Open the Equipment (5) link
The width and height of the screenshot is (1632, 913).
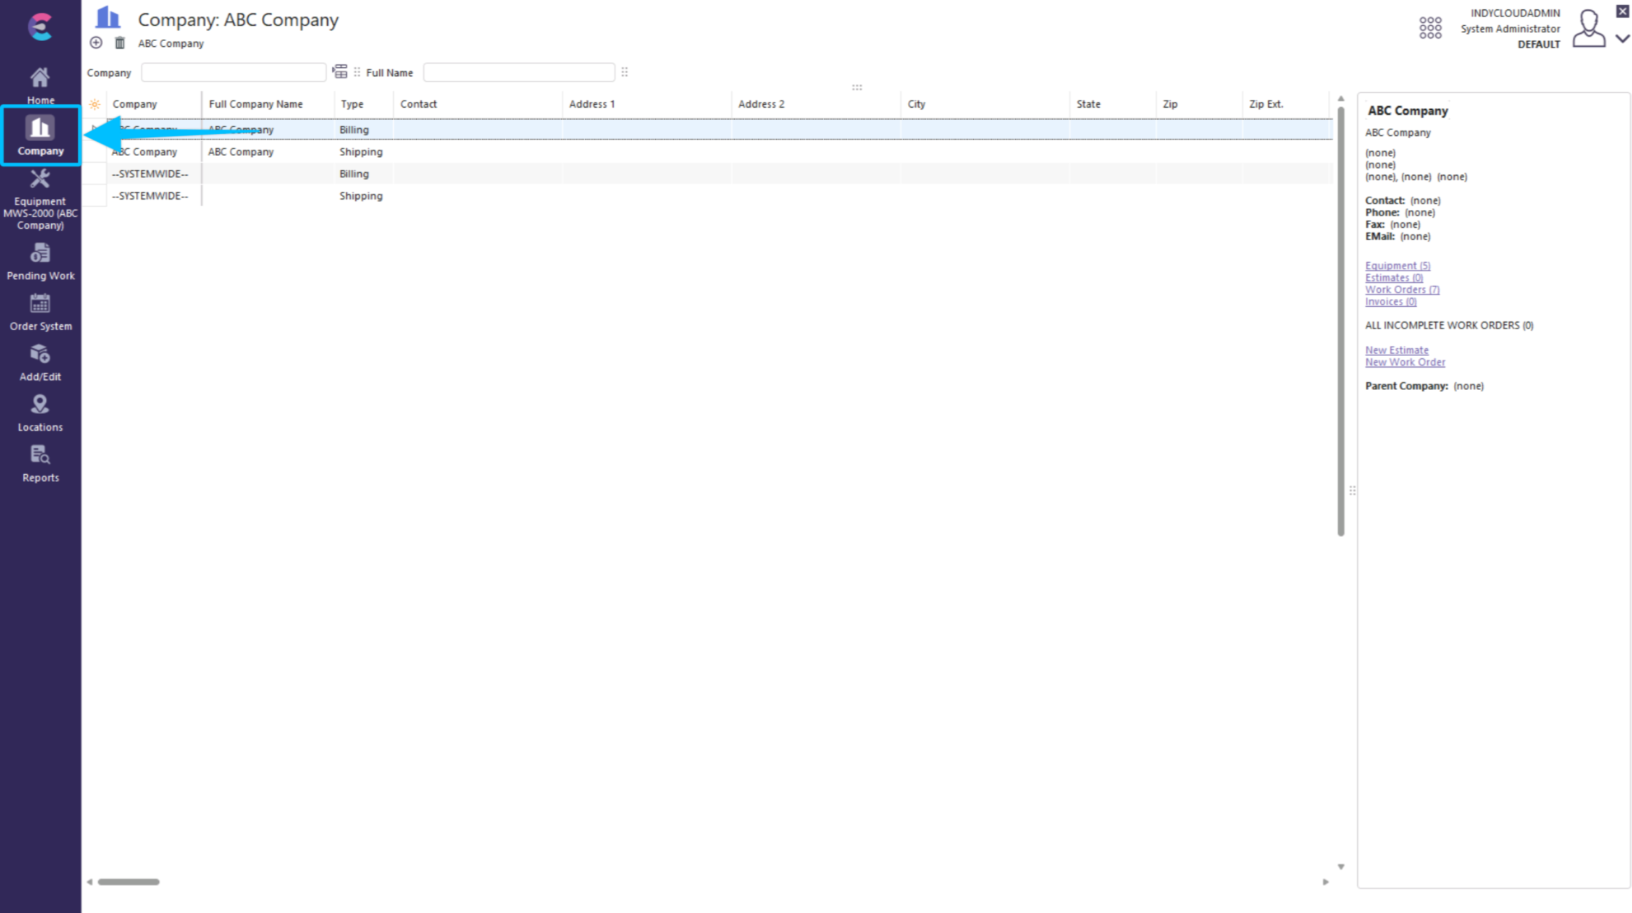(1397, 265)
